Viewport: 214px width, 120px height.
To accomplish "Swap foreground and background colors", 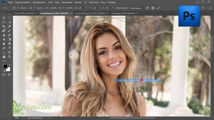I will pos(9,65).
